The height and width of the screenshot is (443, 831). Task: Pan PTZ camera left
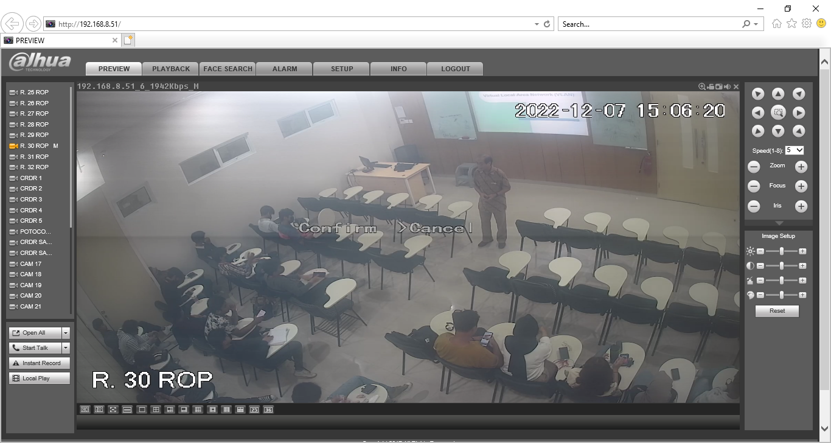(758, 113)
